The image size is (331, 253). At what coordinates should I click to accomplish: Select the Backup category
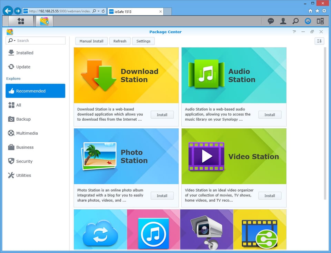tap(36, 119)
